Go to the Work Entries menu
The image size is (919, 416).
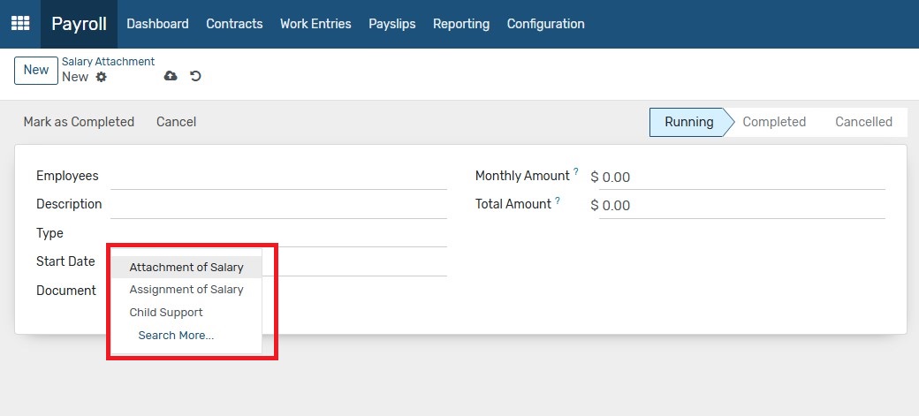point(315,24)
